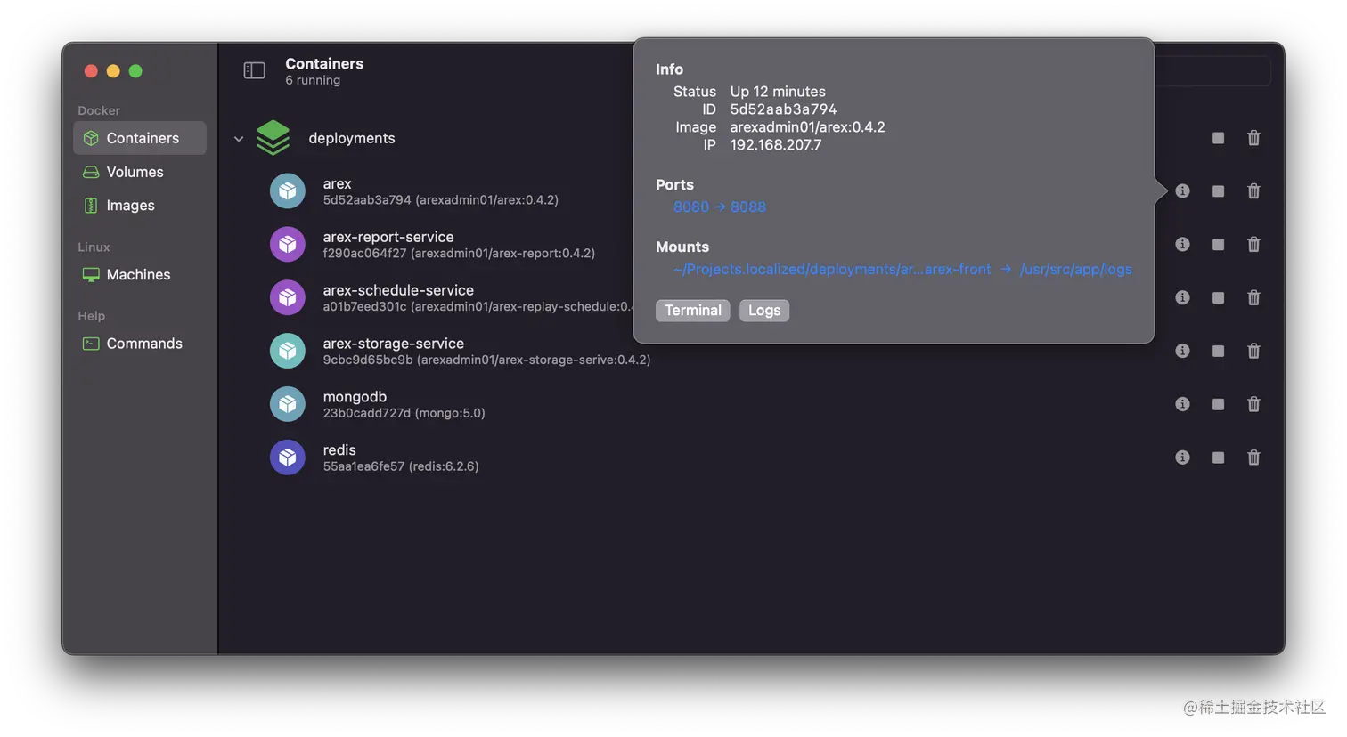Show info for the arex container
This screenshot has width=1347, height=737.
(x=1182, y=191)
